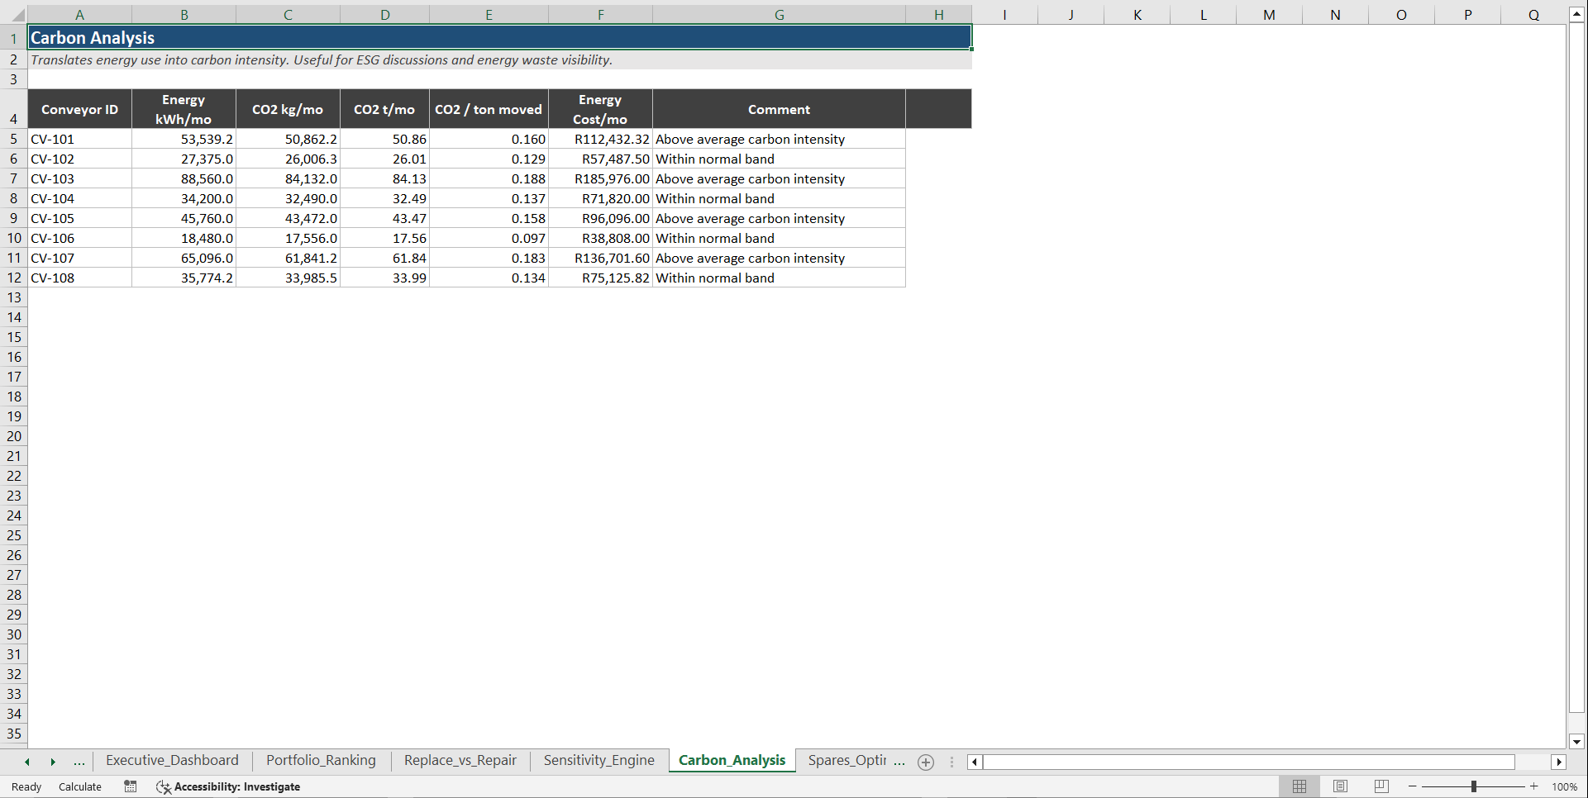The image size is (1588, 798).
Task: Select column H header
Action: pos(938,15)
